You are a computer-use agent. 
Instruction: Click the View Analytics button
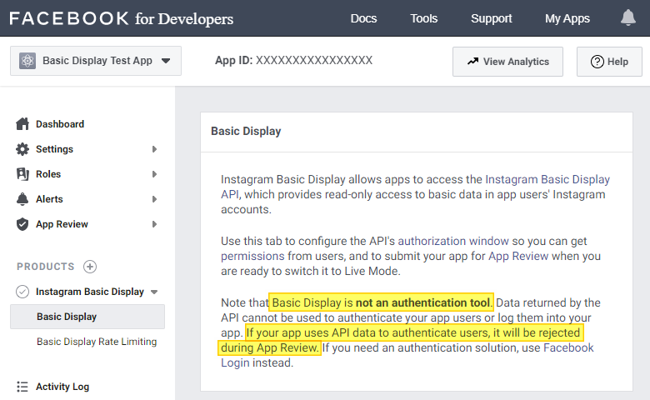[x=507, y=62]
